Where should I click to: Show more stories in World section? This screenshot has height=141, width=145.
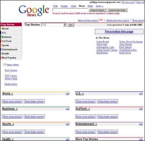[x=12, y=101]
